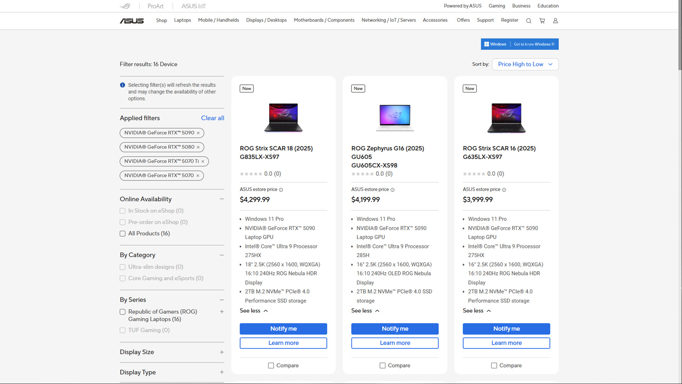Remove the RTX 5070 Ti filter chip

point(203,162)
